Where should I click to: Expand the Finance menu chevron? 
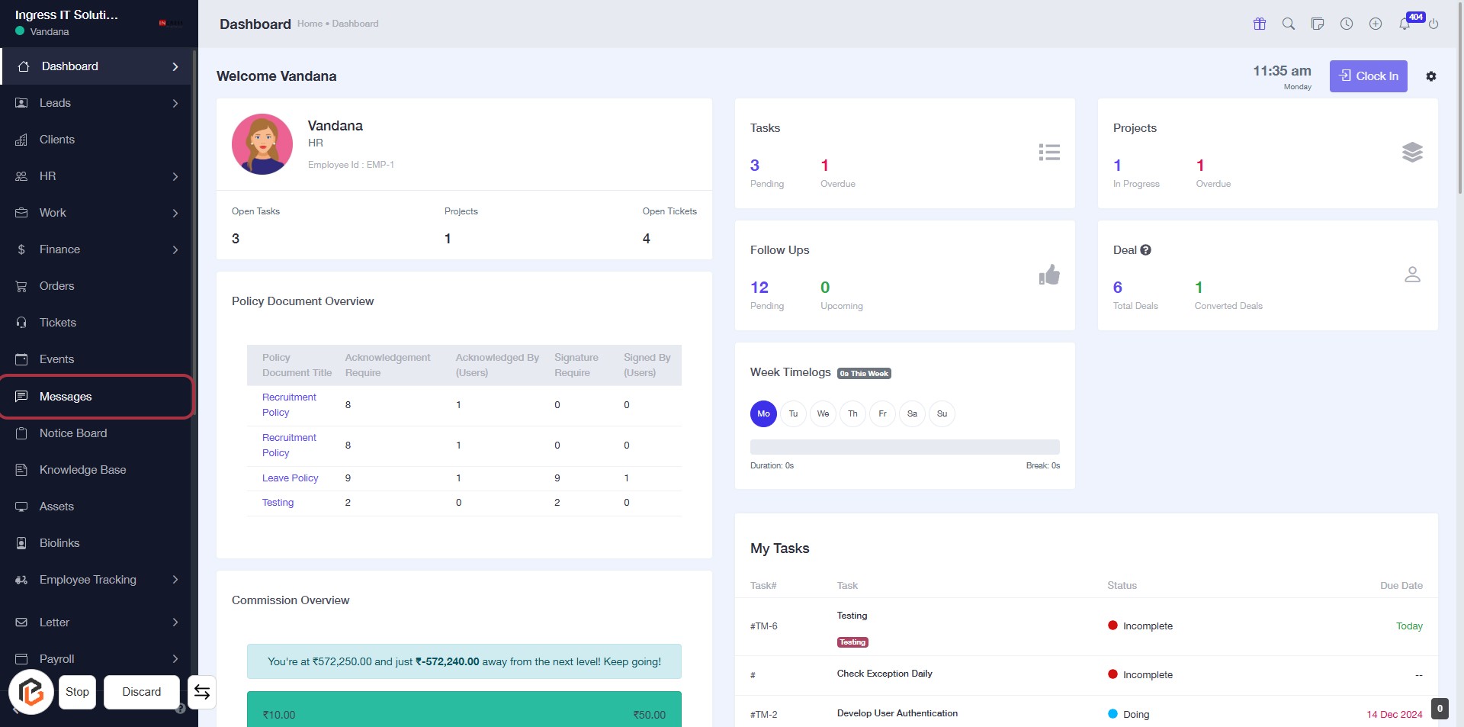point(175,249)
